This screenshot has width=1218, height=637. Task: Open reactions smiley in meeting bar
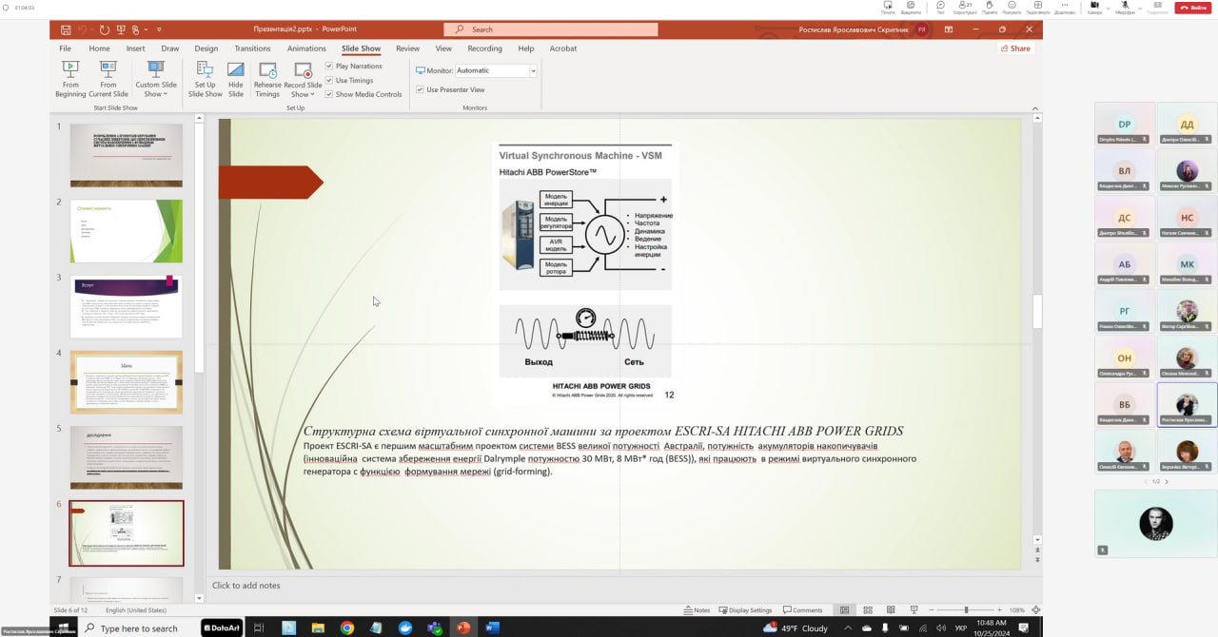1012,8
